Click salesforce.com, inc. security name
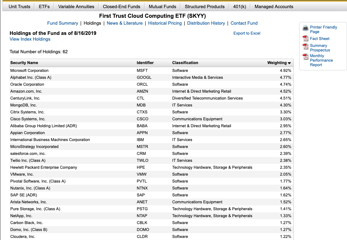The width and height of the screenshot is (347, 240). coord(28,154)
